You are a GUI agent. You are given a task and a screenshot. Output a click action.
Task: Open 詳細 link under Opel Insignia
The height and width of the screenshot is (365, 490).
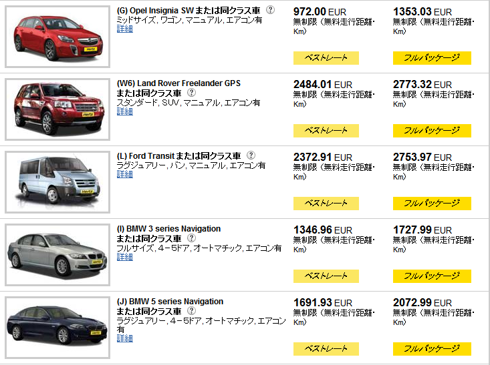tap(125, 29)
